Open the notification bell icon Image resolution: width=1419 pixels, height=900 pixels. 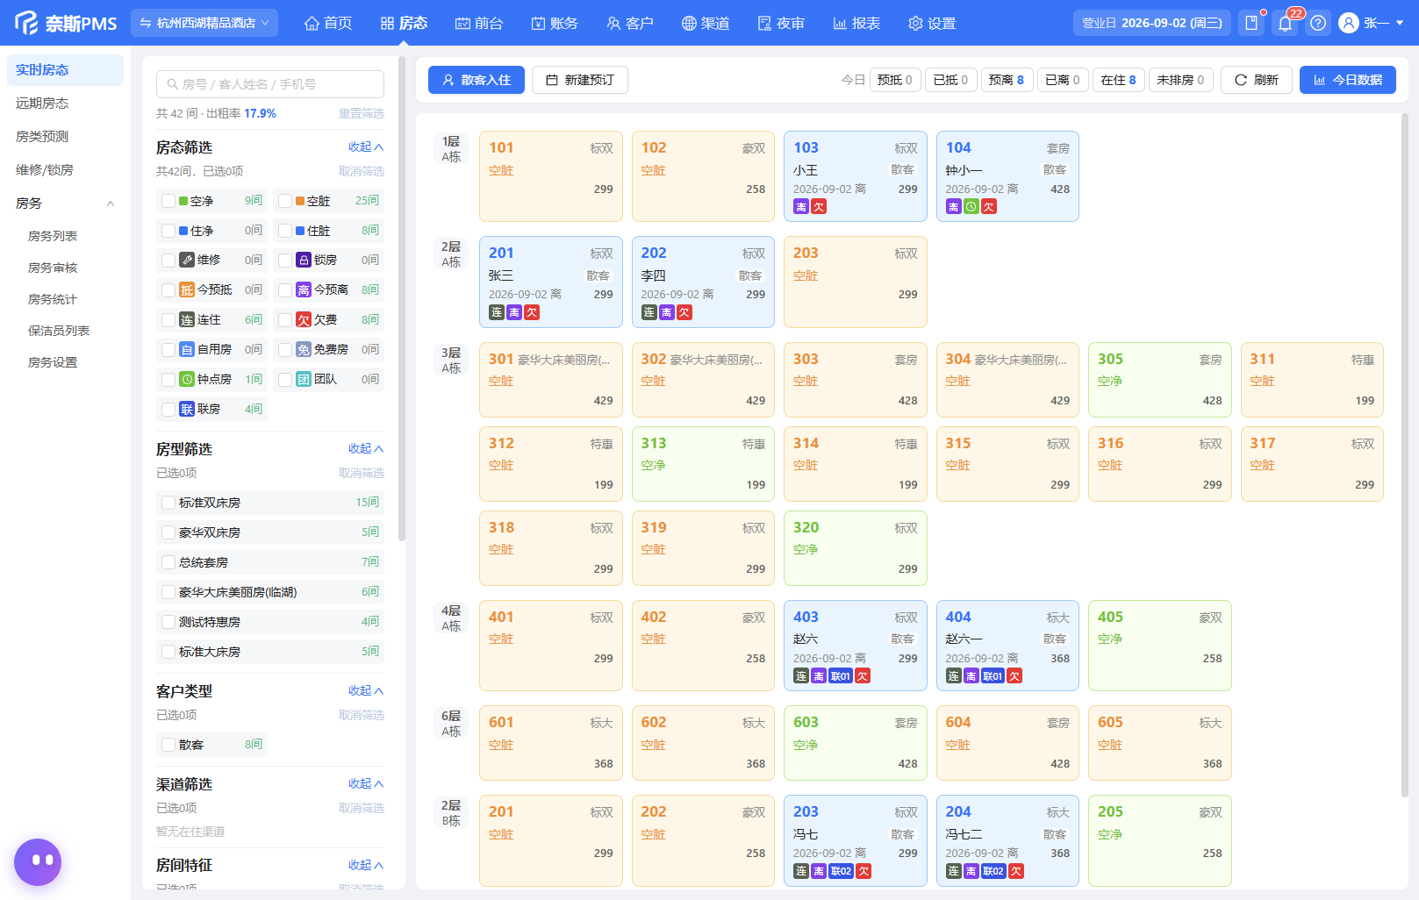tap(1285, 23)
